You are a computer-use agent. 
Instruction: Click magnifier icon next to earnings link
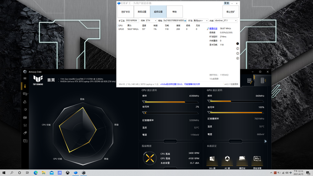[x=208, y=29]
